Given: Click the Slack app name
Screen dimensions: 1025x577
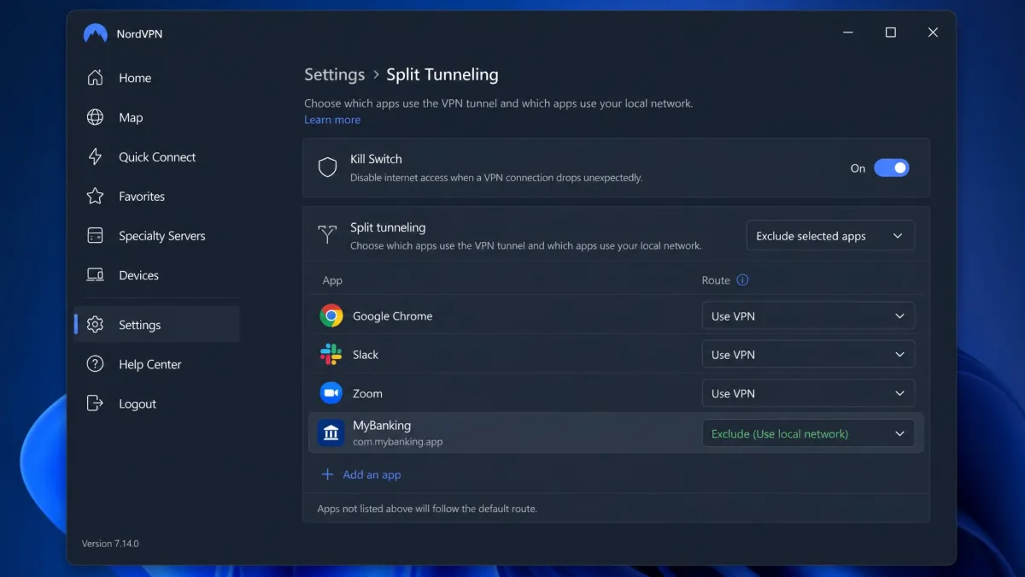Looking at the screenshot, I should [366, 354].
